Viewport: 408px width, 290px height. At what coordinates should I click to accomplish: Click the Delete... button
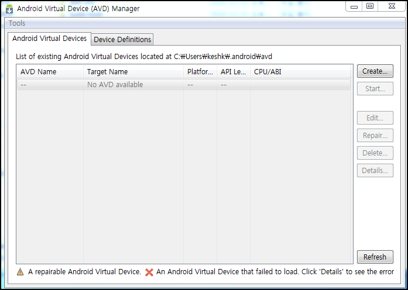(375, 153)
